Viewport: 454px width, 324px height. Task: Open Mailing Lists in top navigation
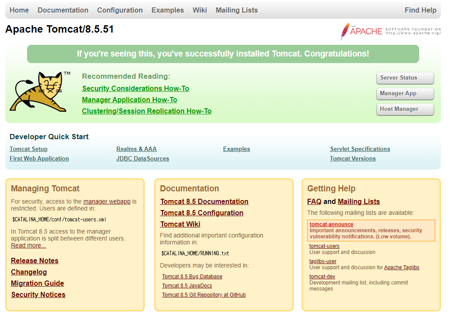pyautogui.click(x=237, y=10)
